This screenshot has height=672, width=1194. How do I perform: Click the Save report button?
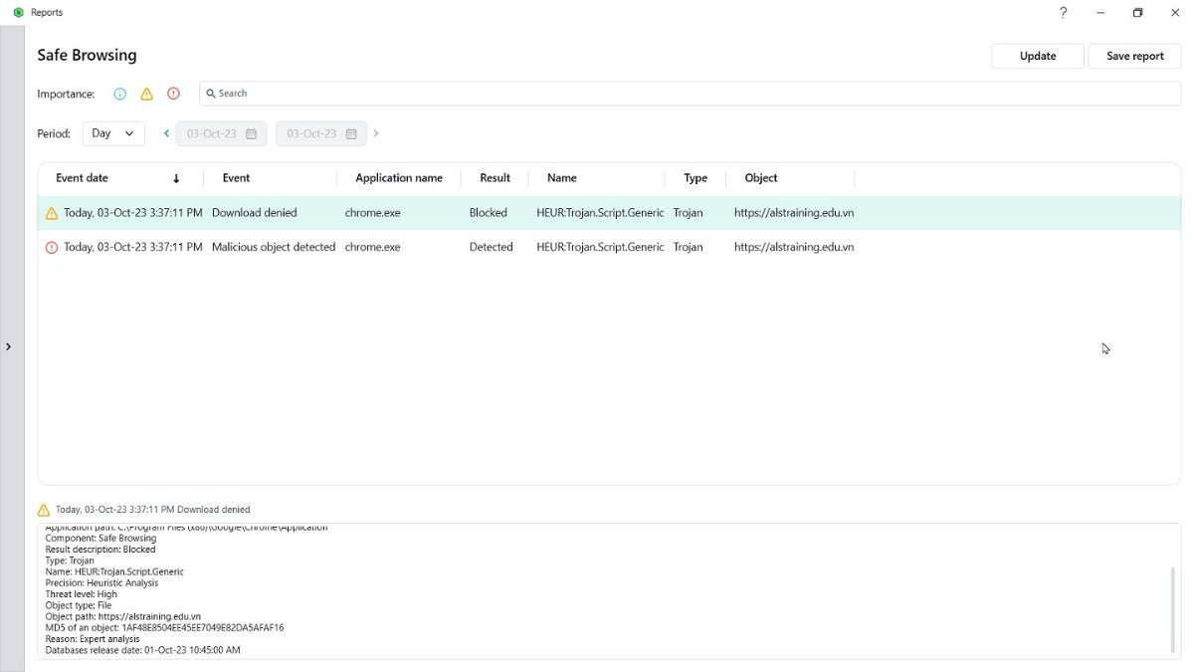point(1134,56)
